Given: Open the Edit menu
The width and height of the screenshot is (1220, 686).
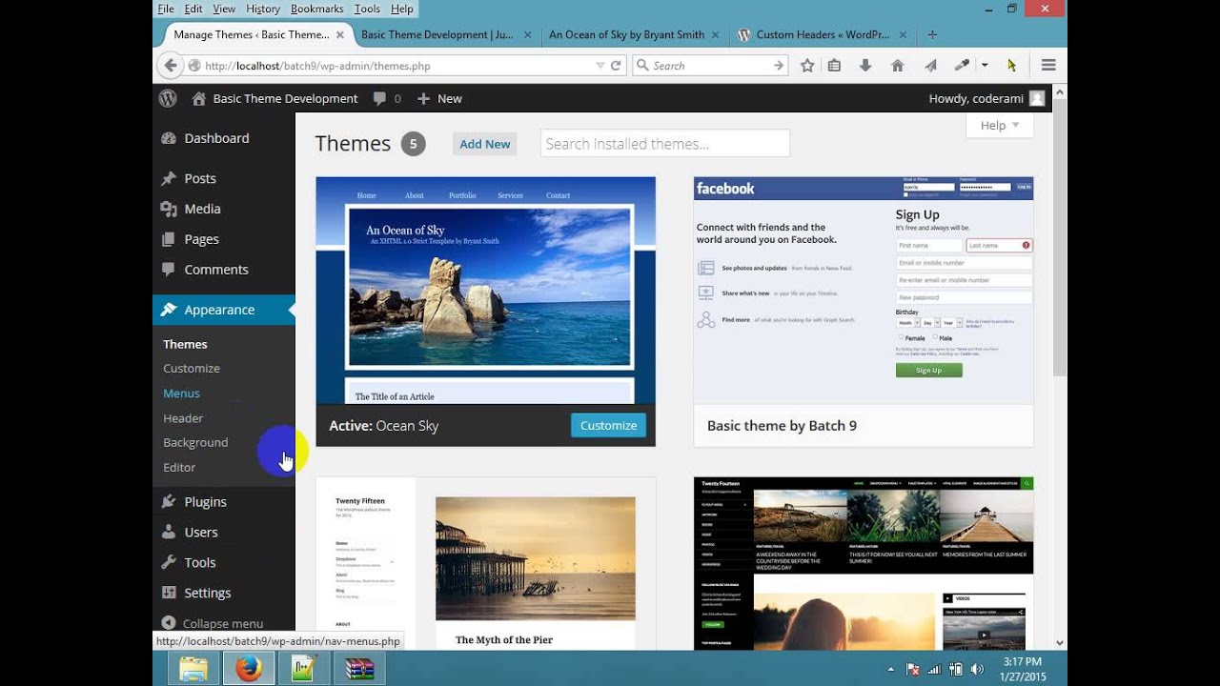Looking at the screenshot, I should coord(193,9).
